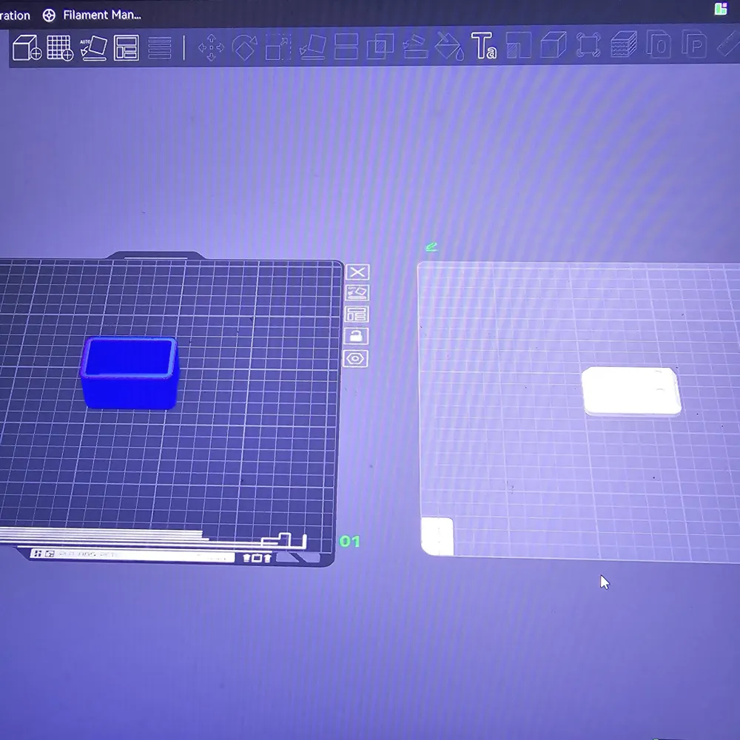Select the Color Painting bucket tool
Viewport: 740px width, 740px height.
[449, 46]
